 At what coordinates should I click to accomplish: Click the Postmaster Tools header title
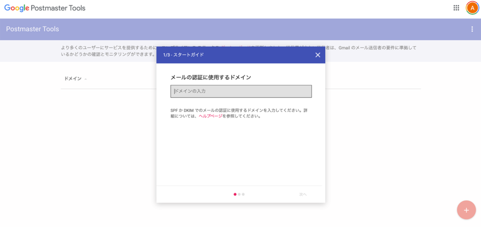tap(32, 29)
